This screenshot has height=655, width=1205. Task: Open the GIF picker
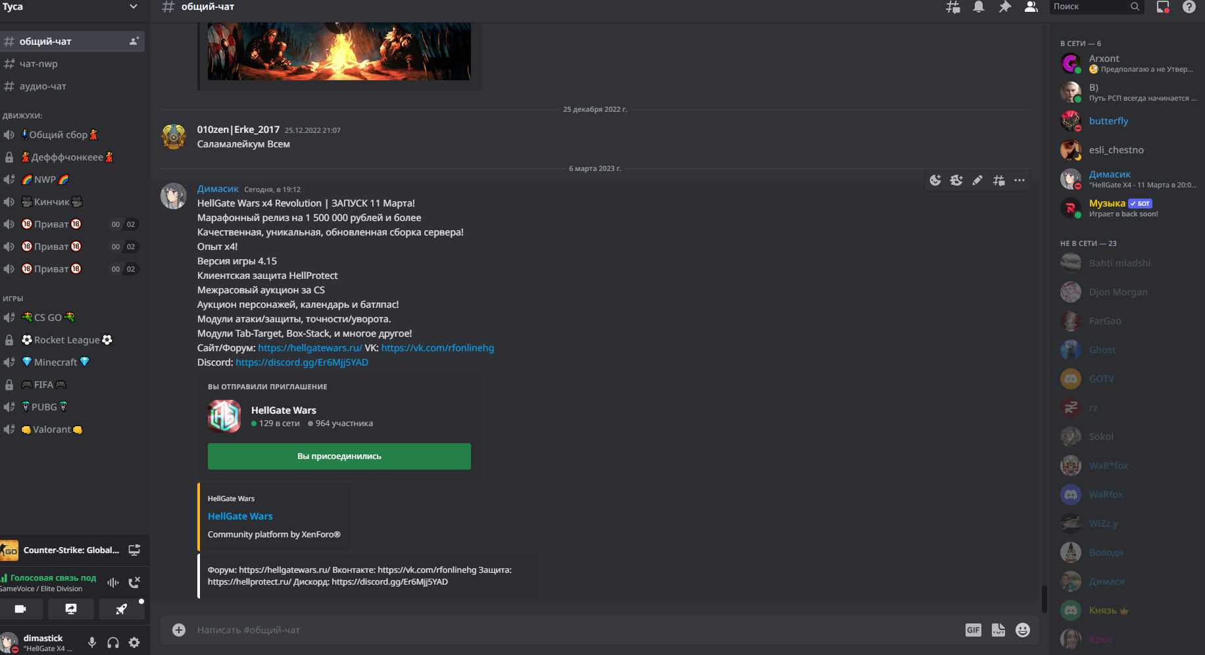click(973, 630)
